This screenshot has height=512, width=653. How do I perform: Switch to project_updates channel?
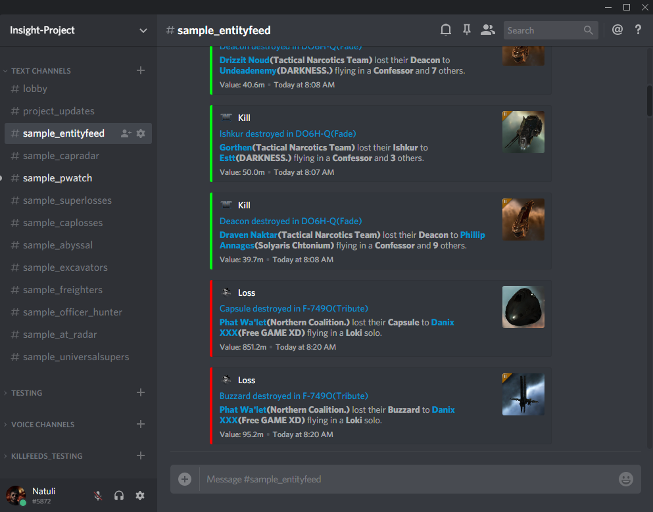pos(78,111)
